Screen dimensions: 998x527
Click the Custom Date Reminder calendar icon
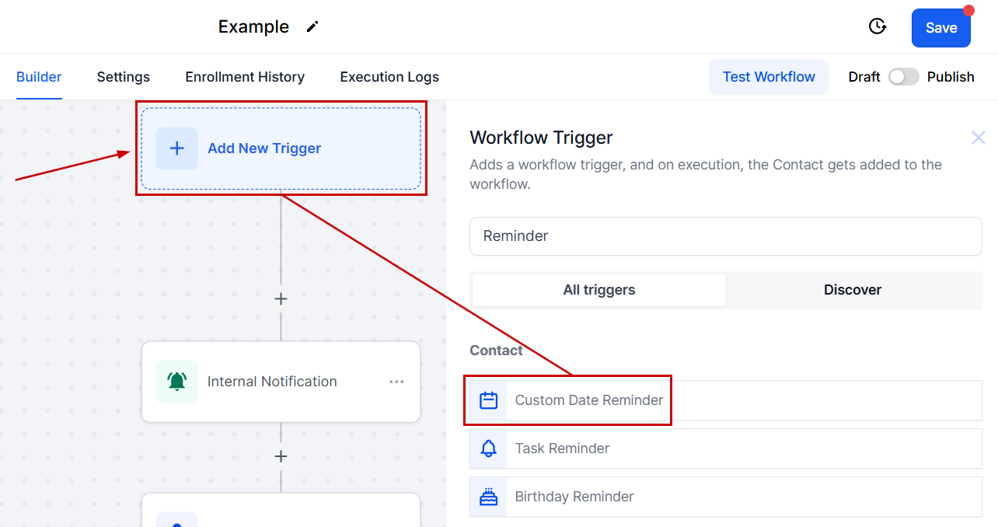point(488,400)
